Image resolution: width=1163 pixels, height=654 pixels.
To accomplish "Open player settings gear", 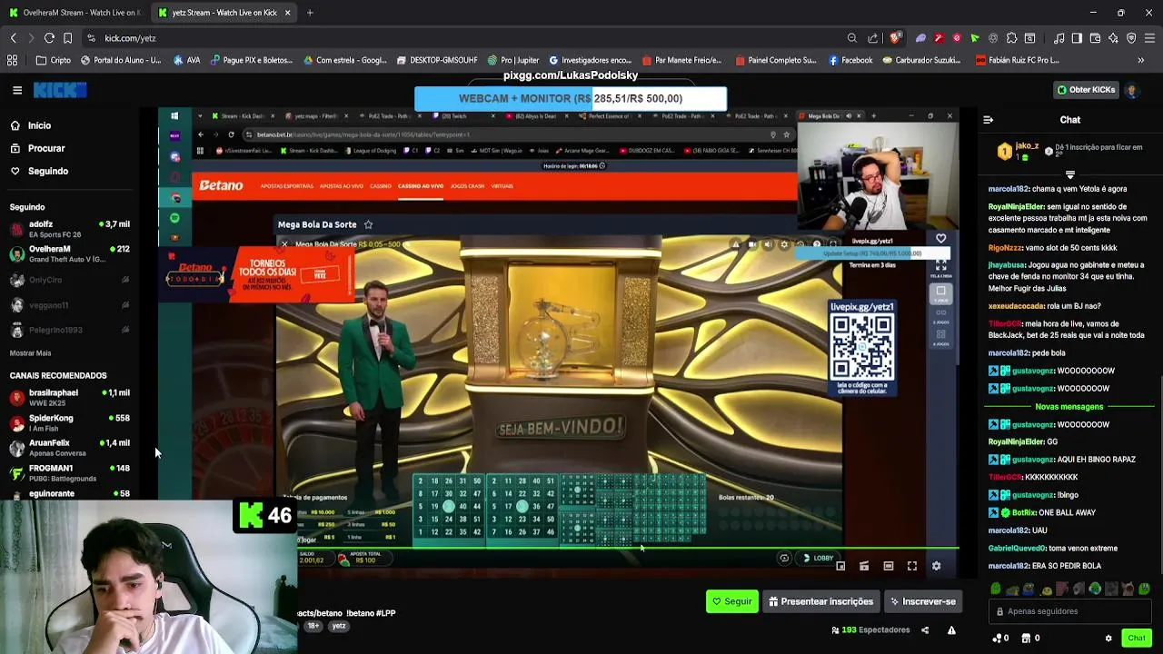I will 936,566.
